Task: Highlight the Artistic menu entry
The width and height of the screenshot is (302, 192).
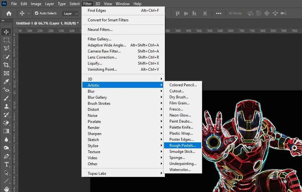Action: click(123, 85)
